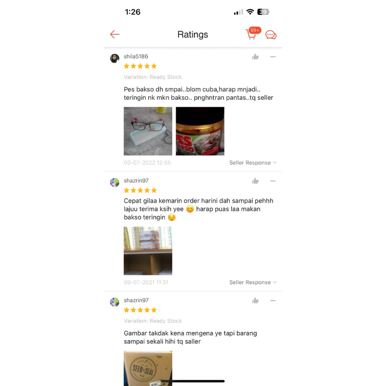
Task: Expand Seller Response dated 09-07-2021
Action: coord(253,282)
